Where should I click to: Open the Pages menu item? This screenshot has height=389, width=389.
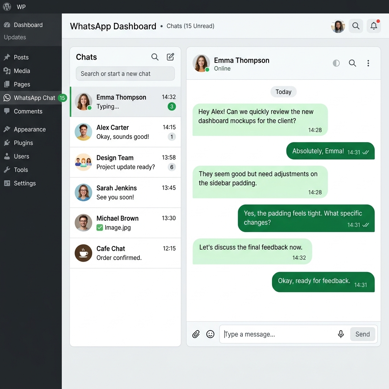(31, 84)
